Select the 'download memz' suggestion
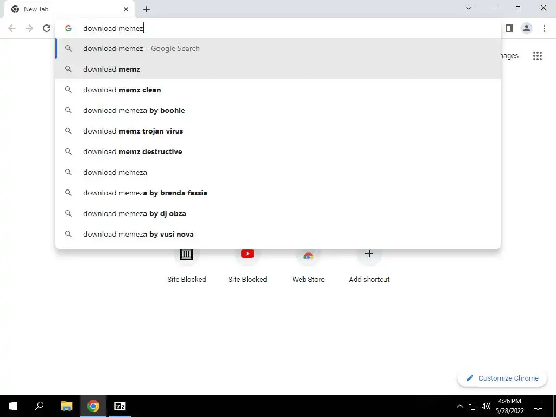The width and height of the screenshot is (556, 417). pos(278,69)
